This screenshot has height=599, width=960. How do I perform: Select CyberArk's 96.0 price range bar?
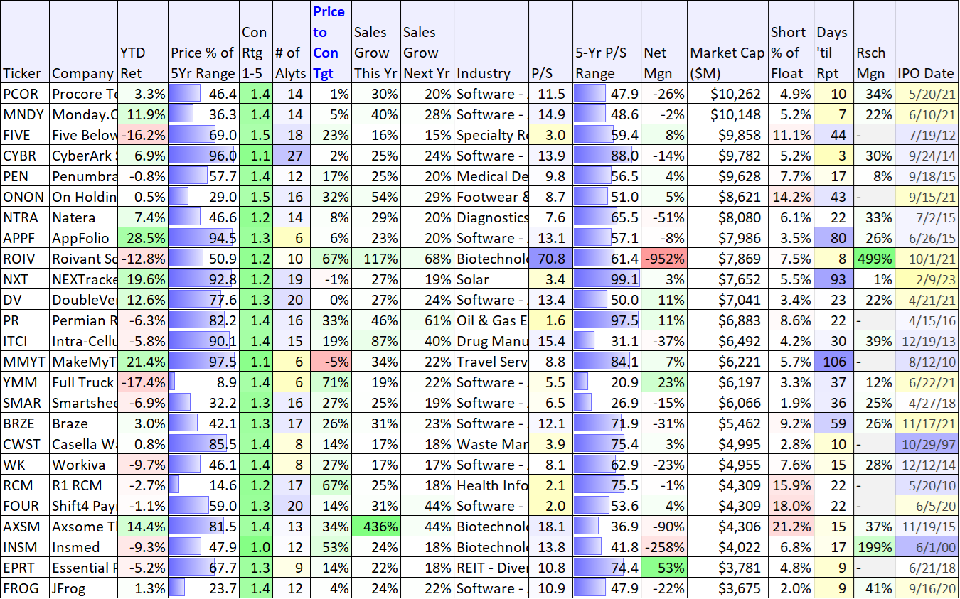coord(203,156)
